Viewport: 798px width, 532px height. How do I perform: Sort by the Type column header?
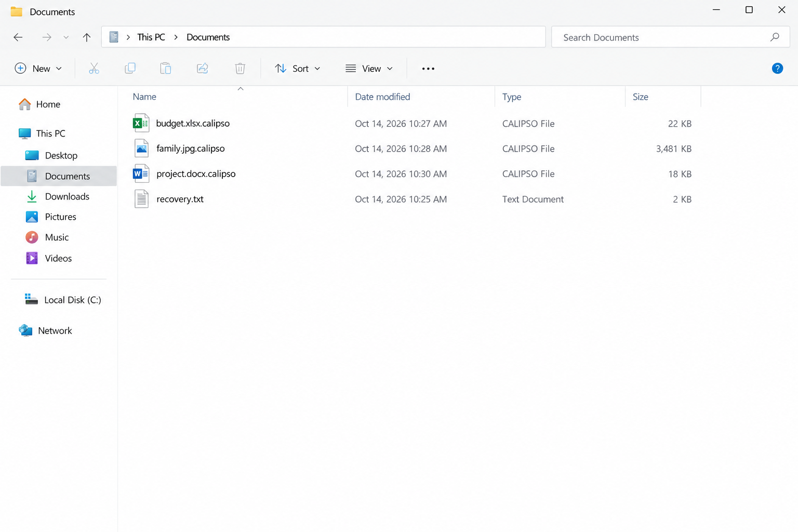click(x=512, y=97)
